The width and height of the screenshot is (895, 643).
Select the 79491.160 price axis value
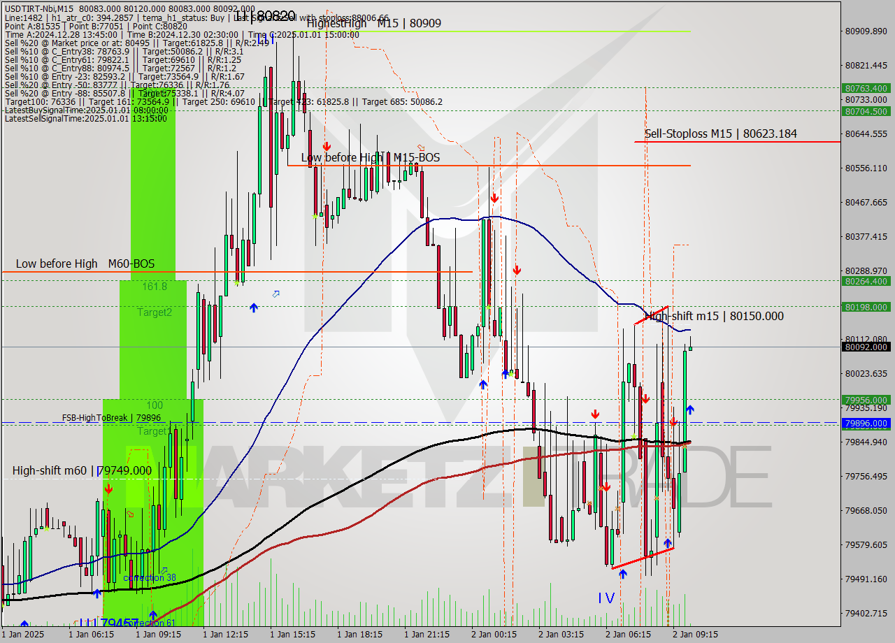click(866, 579)
